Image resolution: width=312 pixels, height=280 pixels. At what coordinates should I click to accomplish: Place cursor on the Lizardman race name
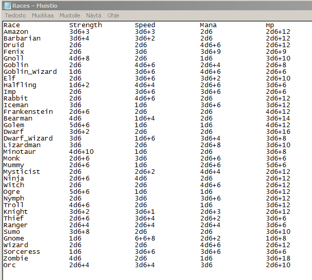[x=22, y=145]
